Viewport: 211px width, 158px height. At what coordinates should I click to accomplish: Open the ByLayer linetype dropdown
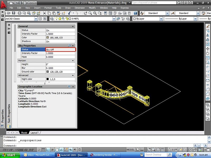click(195, 19)
